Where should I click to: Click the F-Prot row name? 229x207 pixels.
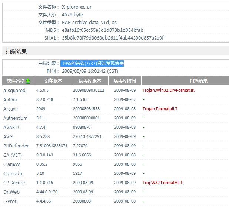[x=10, y=201]
